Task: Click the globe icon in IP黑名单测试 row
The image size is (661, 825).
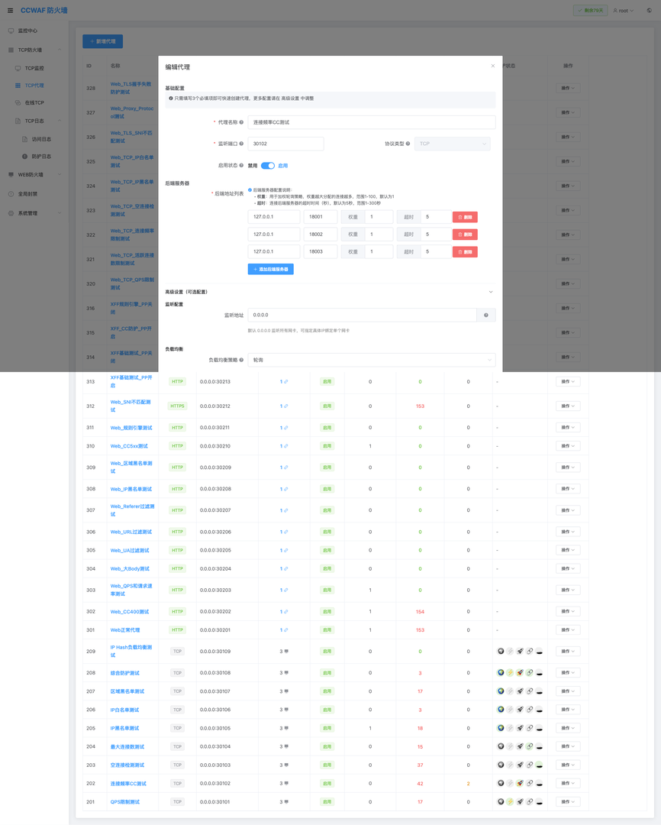Action: [x=501, y=728]
